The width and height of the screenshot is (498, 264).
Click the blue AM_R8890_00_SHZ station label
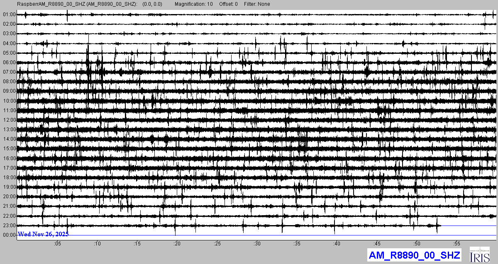[414, 255]
